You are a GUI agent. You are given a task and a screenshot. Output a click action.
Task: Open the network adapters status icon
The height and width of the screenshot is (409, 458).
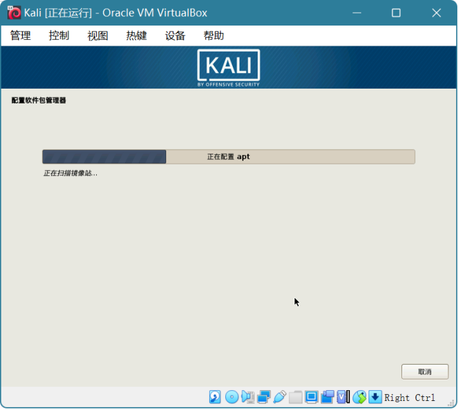pos(264,397)
